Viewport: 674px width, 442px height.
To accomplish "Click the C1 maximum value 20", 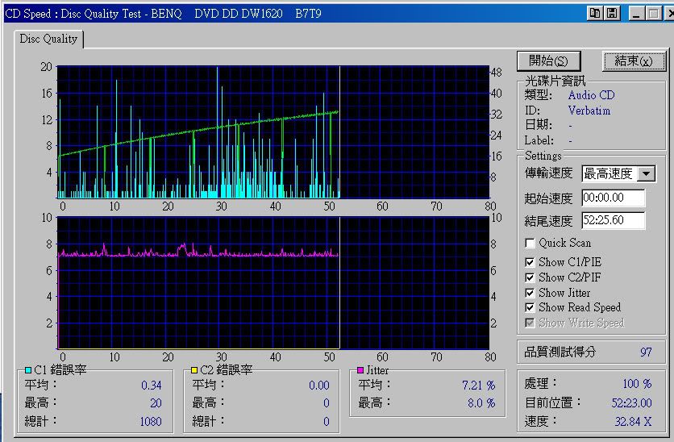I will click(x=156, y=402).
